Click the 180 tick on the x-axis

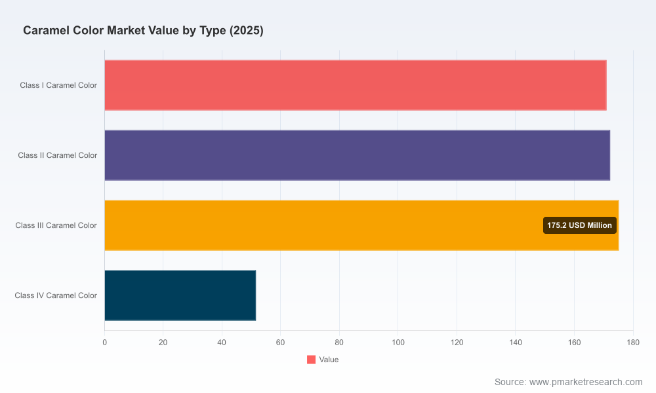(633, 343)
